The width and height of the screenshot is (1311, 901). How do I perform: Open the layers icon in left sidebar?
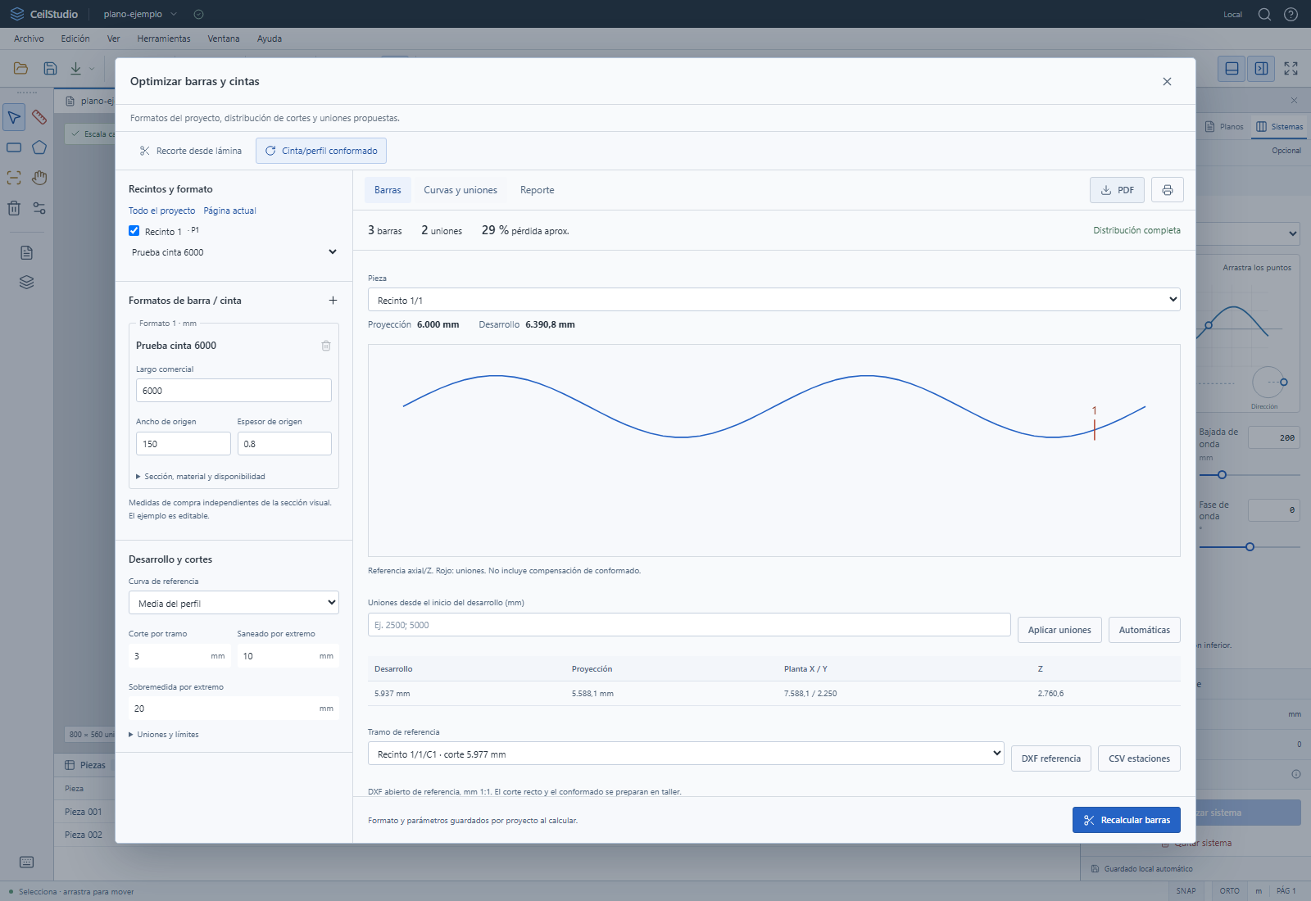coord(26,283)
